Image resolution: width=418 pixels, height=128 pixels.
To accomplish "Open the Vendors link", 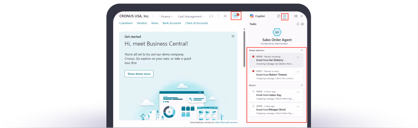I will click(142, 23).
